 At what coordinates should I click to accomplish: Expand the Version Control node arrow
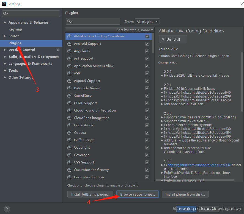pos(5,50)
